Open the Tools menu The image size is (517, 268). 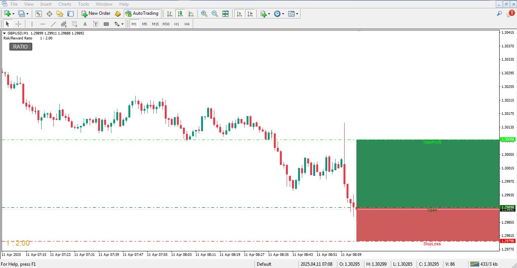tap(83, 4)
